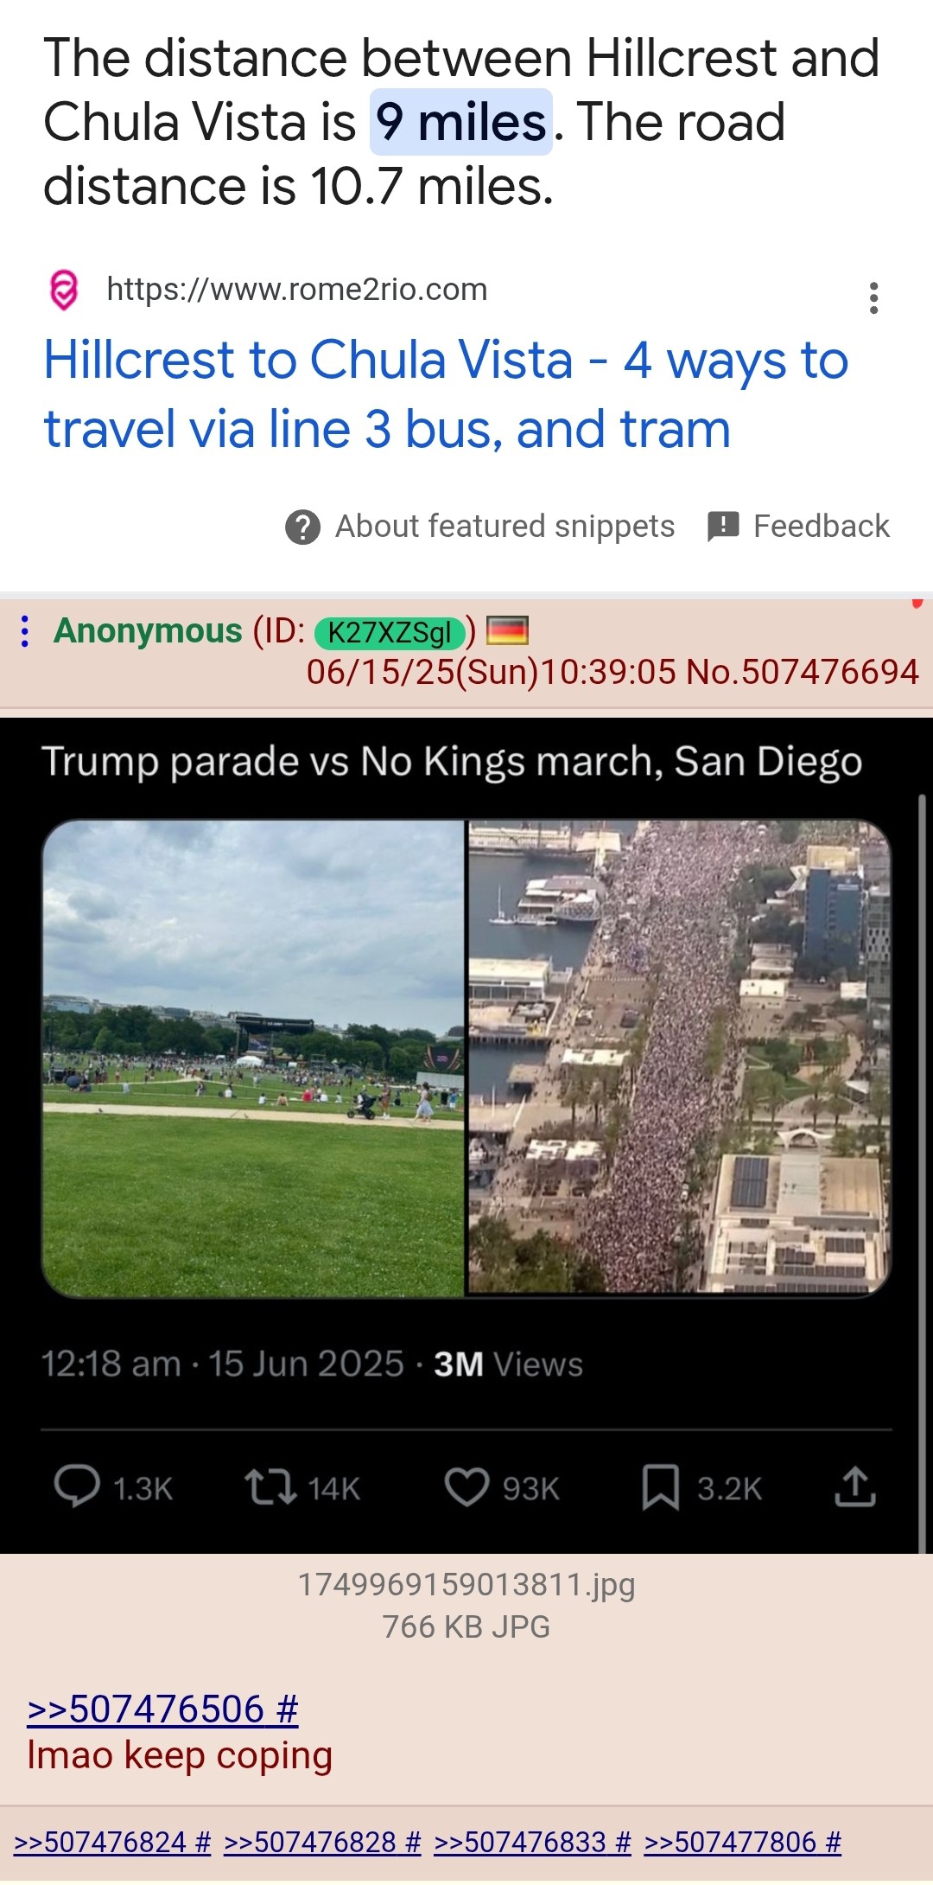Viewport: 933px width, 1885px height.
Task: Open quoted post link >>507476506
Action: (x=163, y=1709)
